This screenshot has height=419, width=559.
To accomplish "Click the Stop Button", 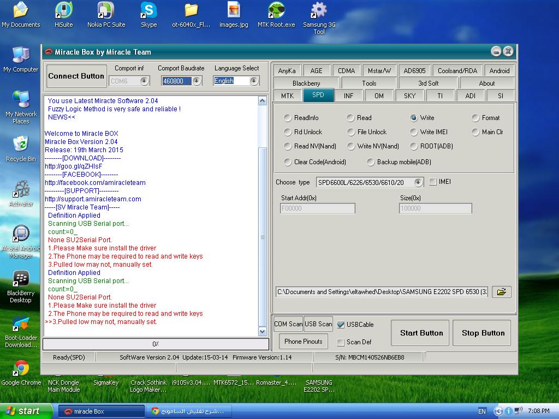I will point(483,333).
